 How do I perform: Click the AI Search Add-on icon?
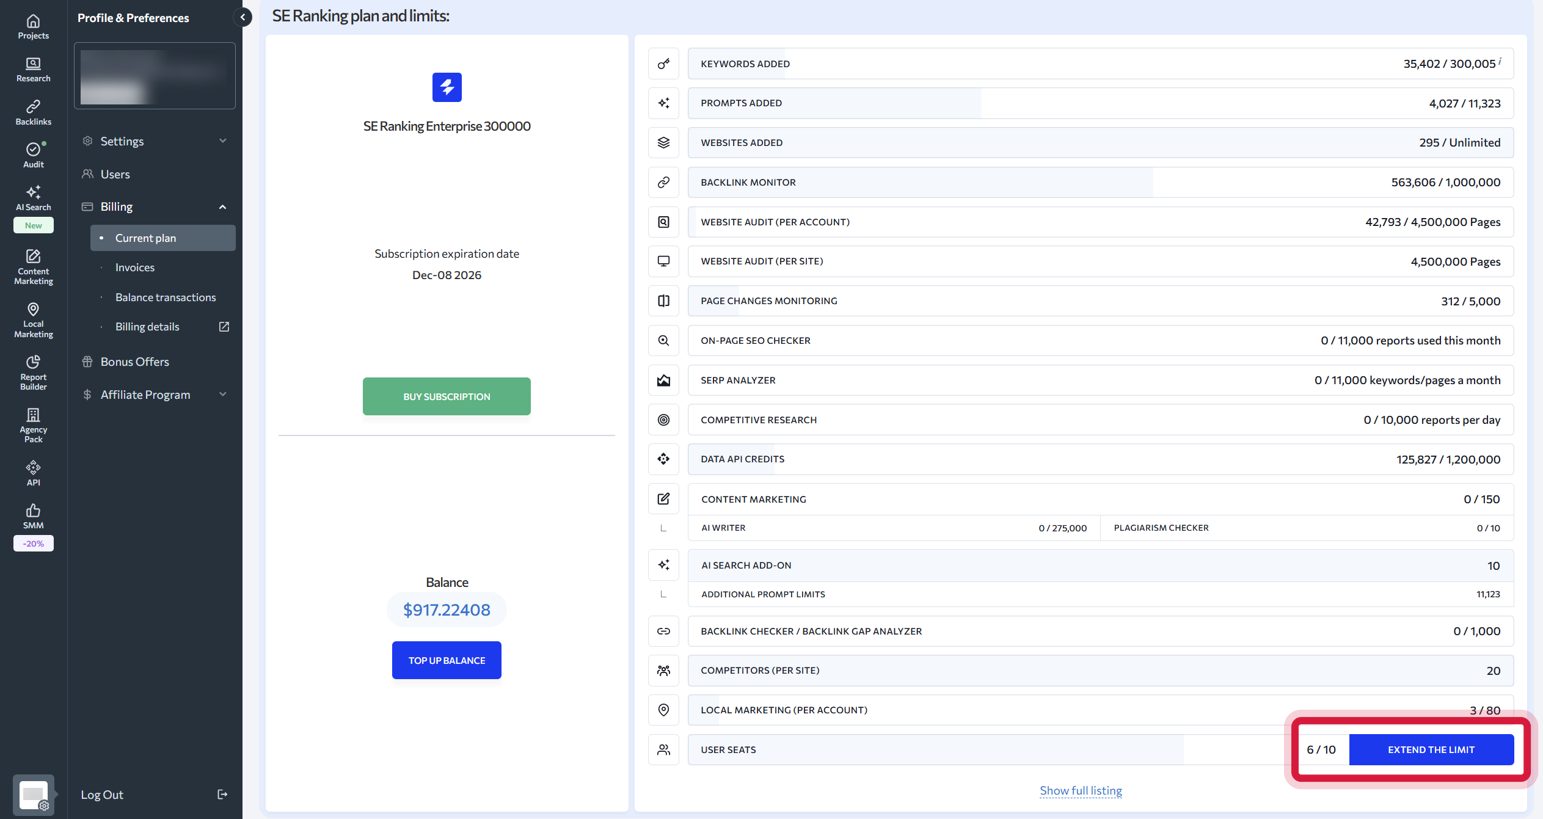663,565
